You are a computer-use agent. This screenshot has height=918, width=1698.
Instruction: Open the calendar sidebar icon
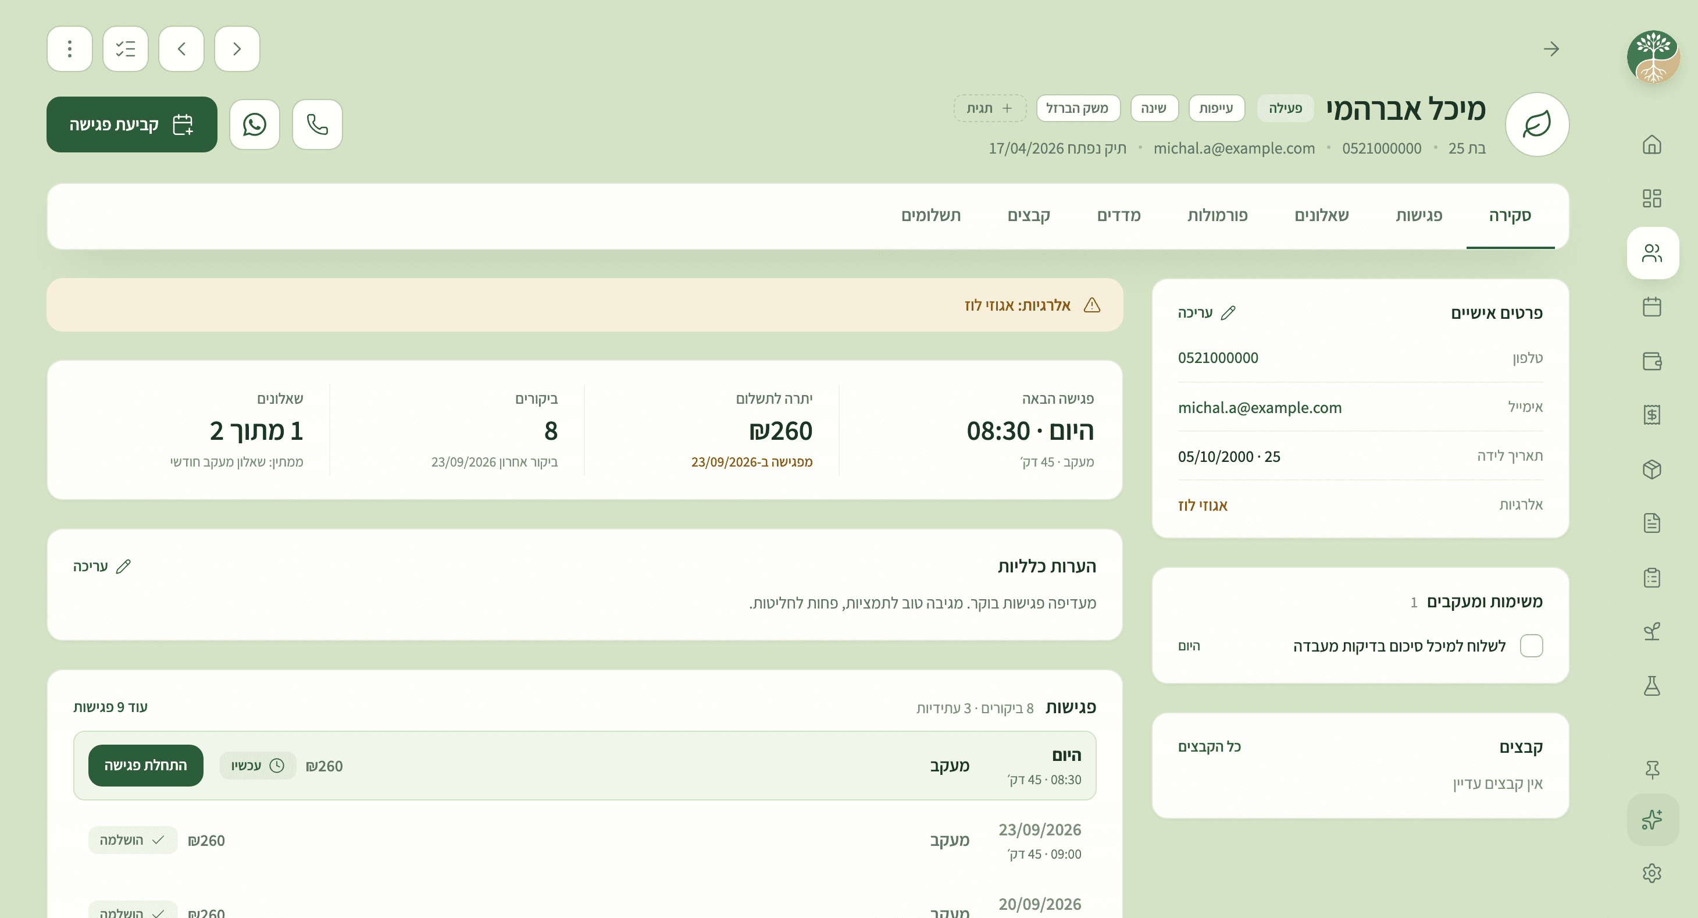tap(1652, 307)
